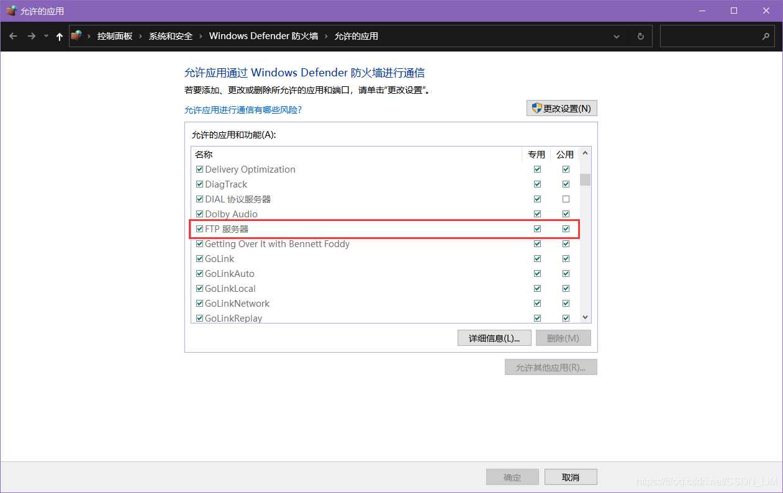Expand the chevron after 系统和安全 breadcrumb

201,36
